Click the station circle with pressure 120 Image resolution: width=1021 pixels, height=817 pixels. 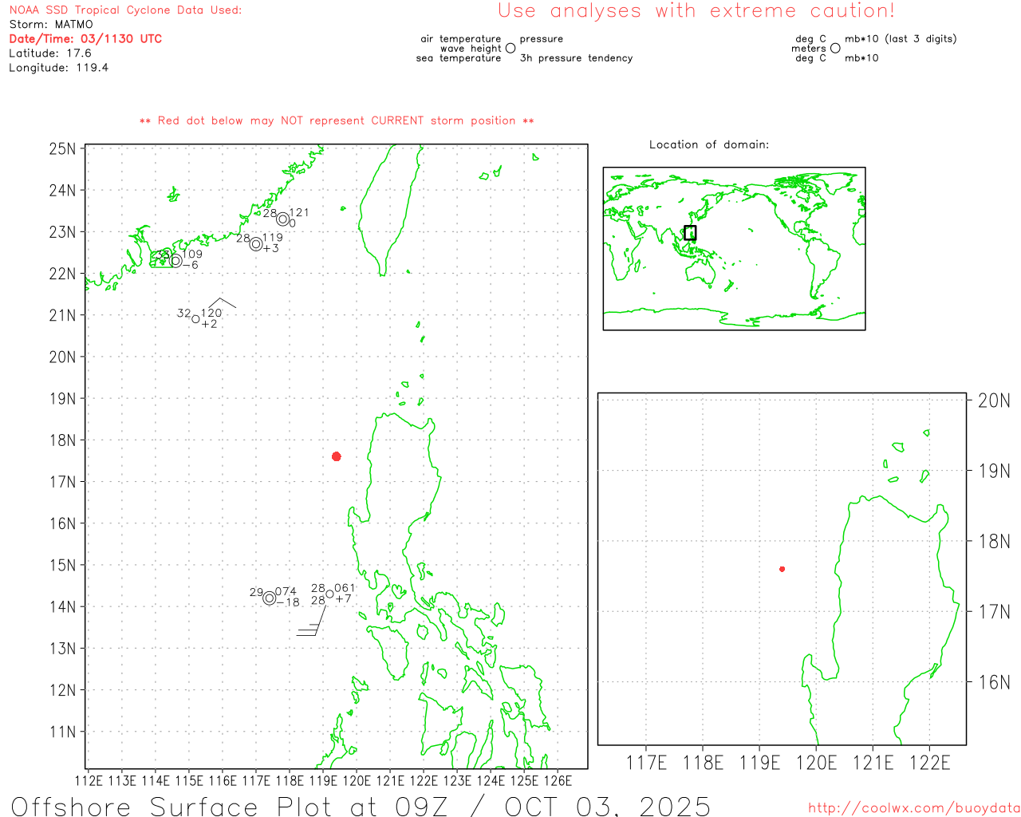(x=195, y=319)
